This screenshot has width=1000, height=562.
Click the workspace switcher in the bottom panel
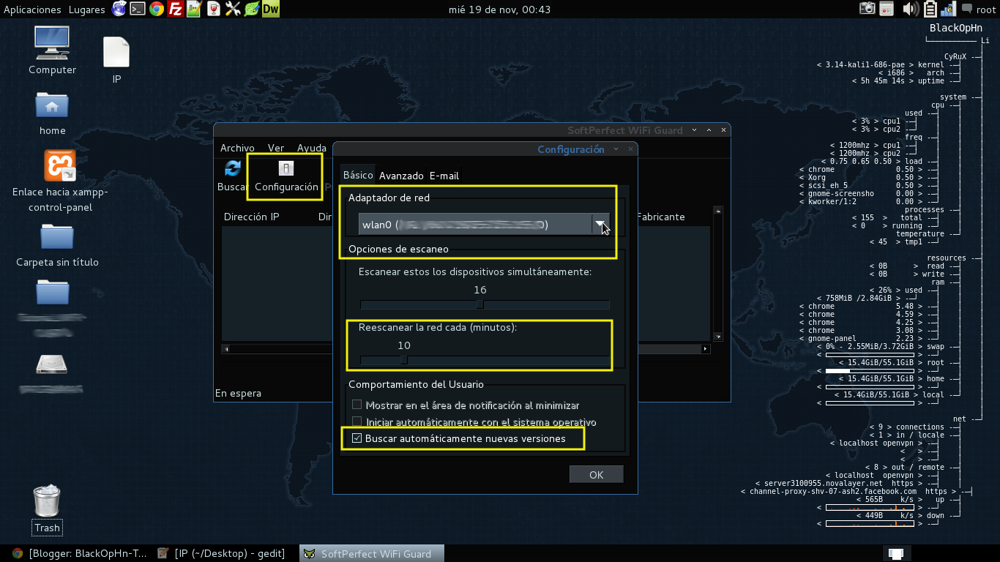coord(897,553)
